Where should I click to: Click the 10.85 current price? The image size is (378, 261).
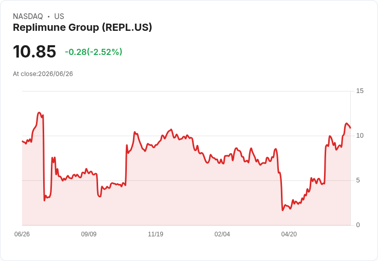(34, 51)
